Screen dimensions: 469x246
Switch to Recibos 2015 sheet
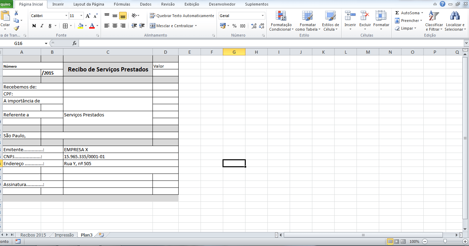point(33,235)
